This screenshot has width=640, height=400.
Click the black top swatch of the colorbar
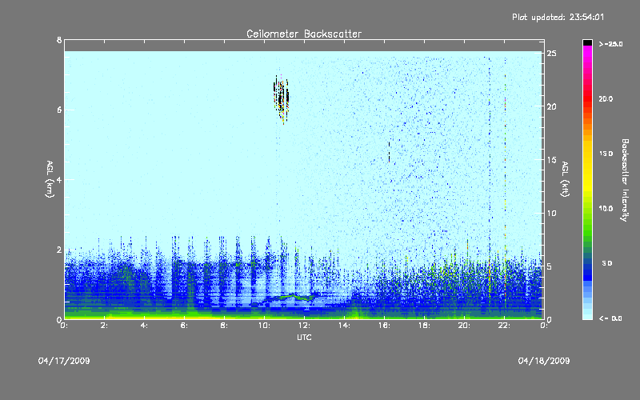click(587, 42)
